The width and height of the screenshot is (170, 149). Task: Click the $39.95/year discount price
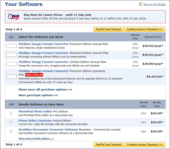coord(153,55)
